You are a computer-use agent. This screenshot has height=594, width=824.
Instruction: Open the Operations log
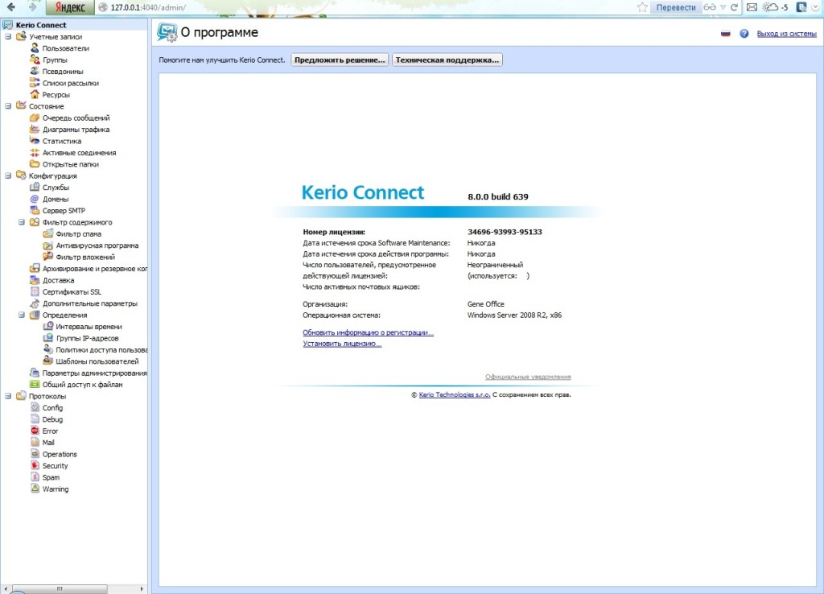point(60,454)
